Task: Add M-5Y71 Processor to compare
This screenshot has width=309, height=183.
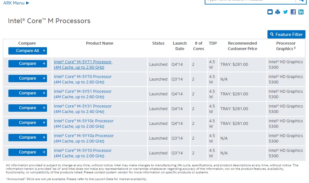Action: (x=28, y=64)
